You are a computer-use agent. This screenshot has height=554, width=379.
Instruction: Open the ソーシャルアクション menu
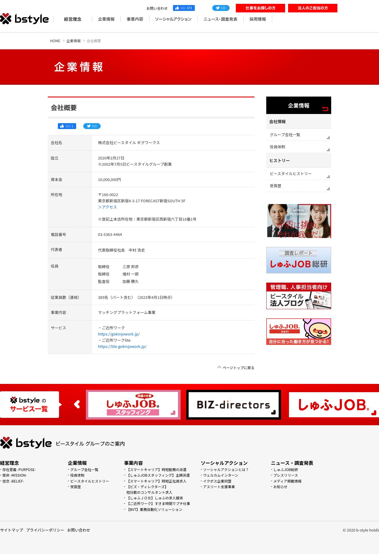tap(173, 19)
